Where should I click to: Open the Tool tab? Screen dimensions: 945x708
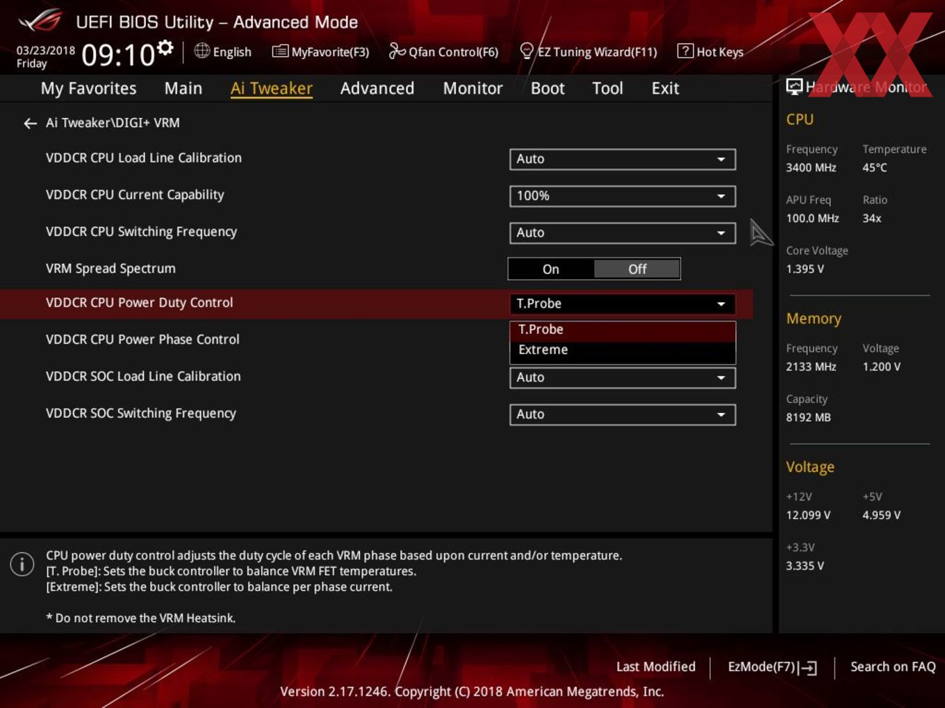pos(608,88)
